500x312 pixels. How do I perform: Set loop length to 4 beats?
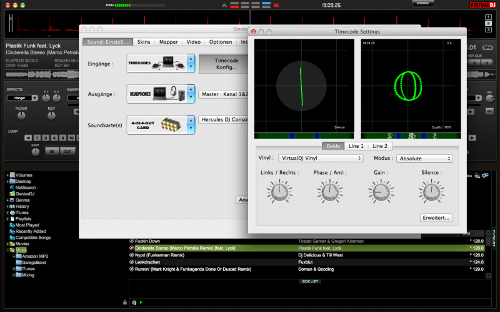point(54,138)
